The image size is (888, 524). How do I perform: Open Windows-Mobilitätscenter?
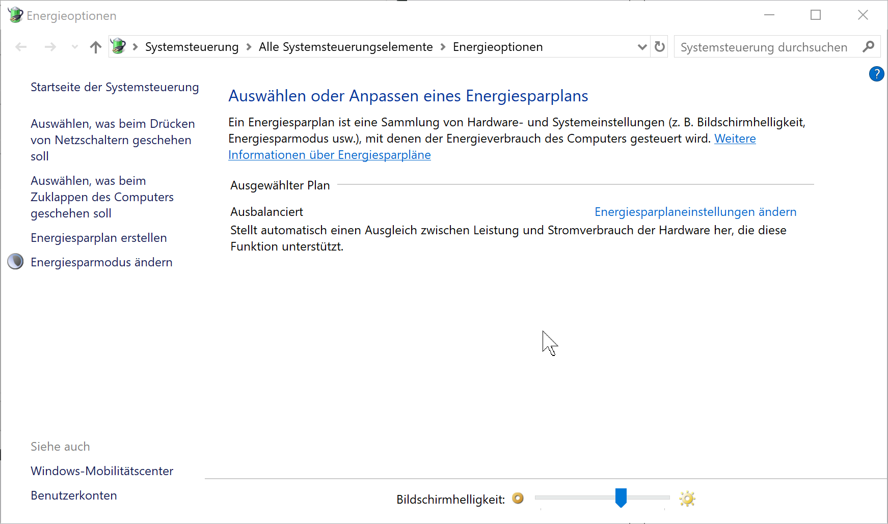(102, 471)
